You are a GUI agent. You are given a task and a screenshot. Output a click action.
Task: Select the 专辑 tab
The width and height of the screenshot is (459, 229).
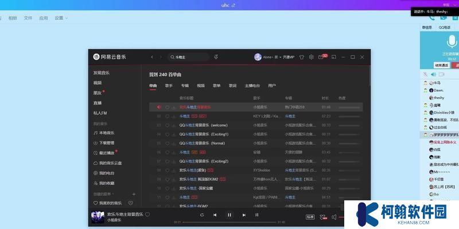coord(185,85)
